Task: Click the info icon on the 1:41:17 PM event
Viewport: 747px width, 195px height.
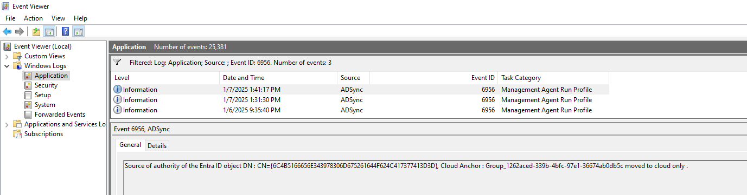Action: click(118, 90)
